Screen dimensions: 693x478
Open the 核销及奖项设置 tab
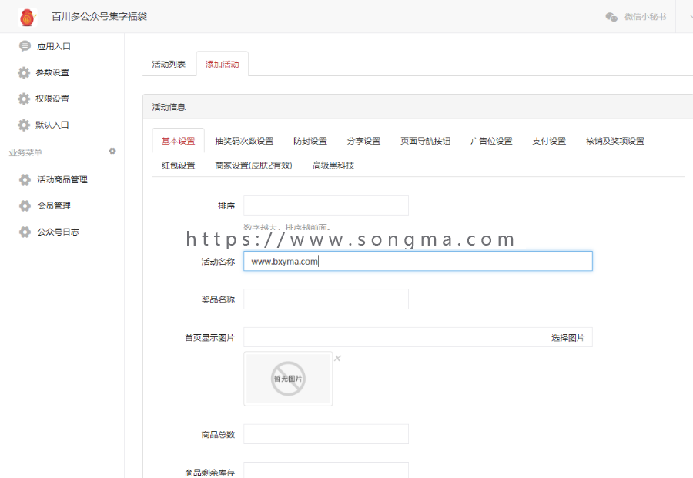tap(614, 141)
